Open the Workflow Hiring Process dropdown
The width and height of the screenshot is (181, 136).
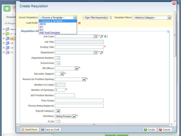(74, 116)
